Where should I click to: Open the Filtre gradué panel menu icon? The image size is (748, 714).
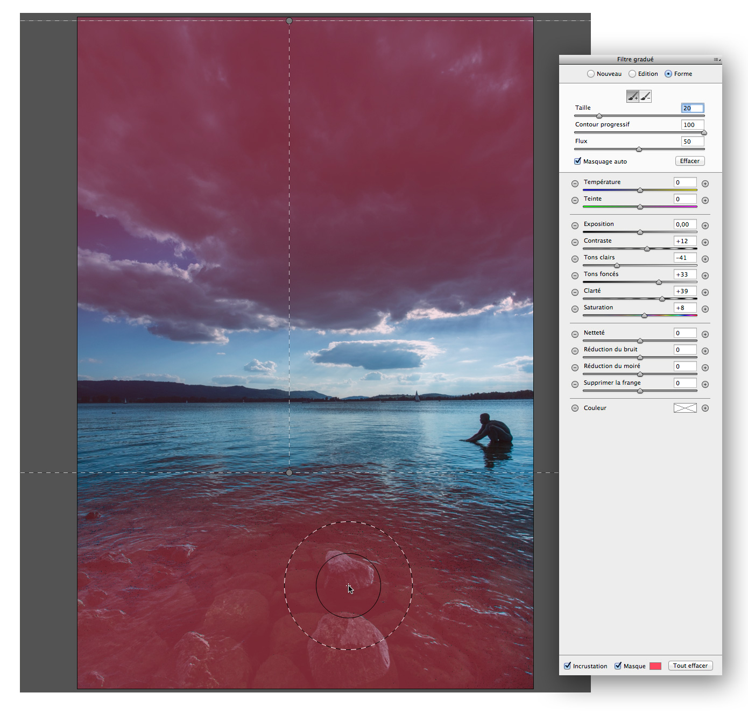pyautogui.click(x=717, y=59)
